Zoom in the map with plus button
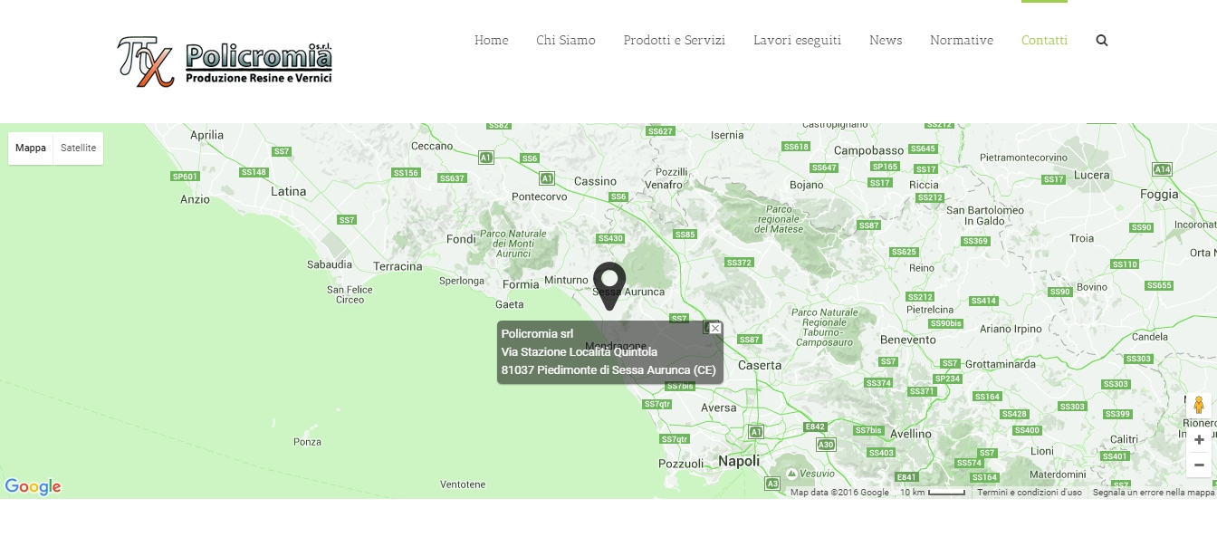1217x537 pixels. (x=1199, y=439)
